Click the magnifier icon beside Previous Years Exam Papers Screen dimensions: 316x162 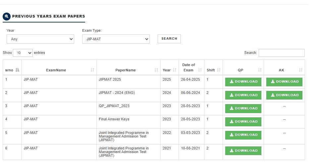pyautogui.click(x=6, y=16)
